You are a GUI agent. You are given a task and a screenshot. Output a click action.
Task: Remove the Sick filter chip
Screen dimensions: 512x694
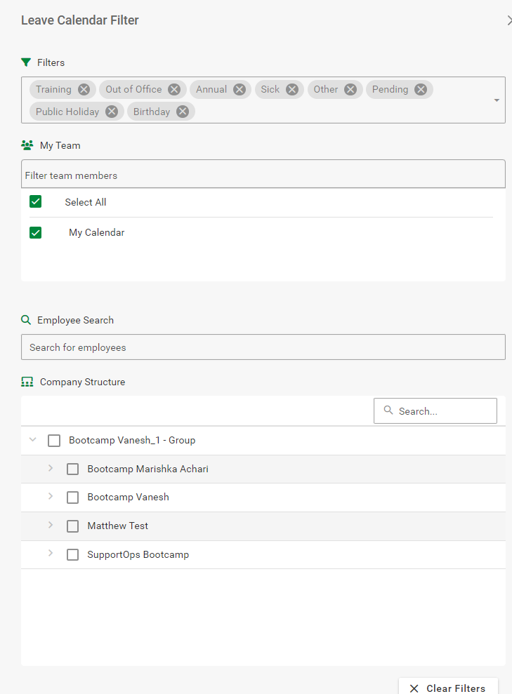[x=292, y=89]
